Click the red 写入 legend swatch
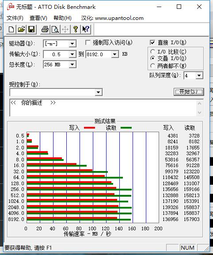This screenshot has width=213, height=255. coord(89,128)
